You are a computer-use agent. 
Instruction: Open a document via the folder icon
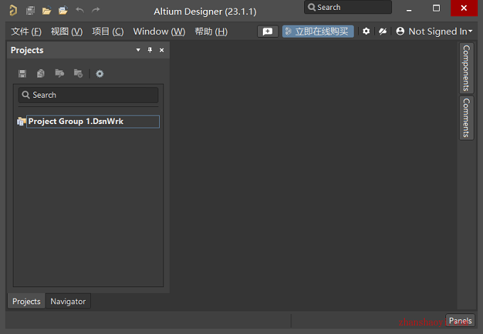pos(46,11)
